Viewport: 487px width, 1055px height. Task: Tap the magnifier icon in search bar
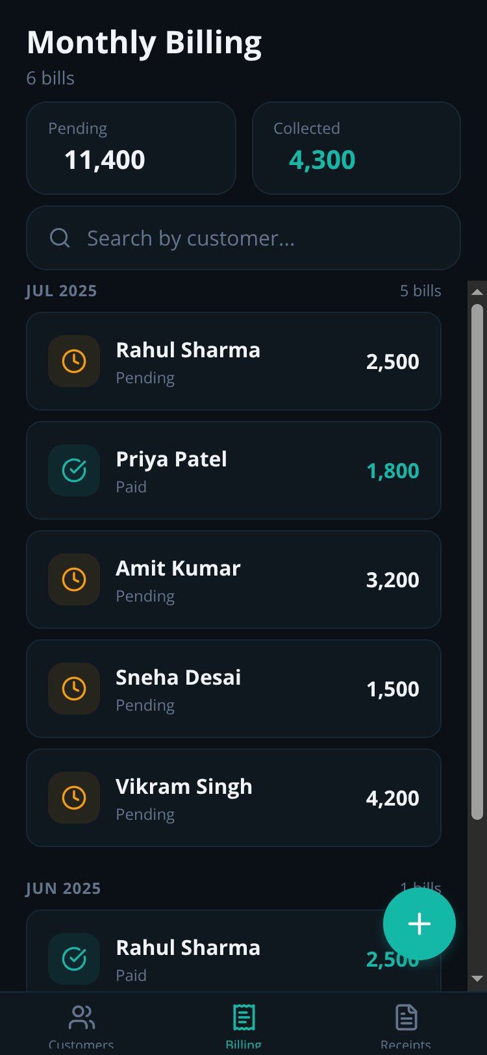click(x=60, y=238)
